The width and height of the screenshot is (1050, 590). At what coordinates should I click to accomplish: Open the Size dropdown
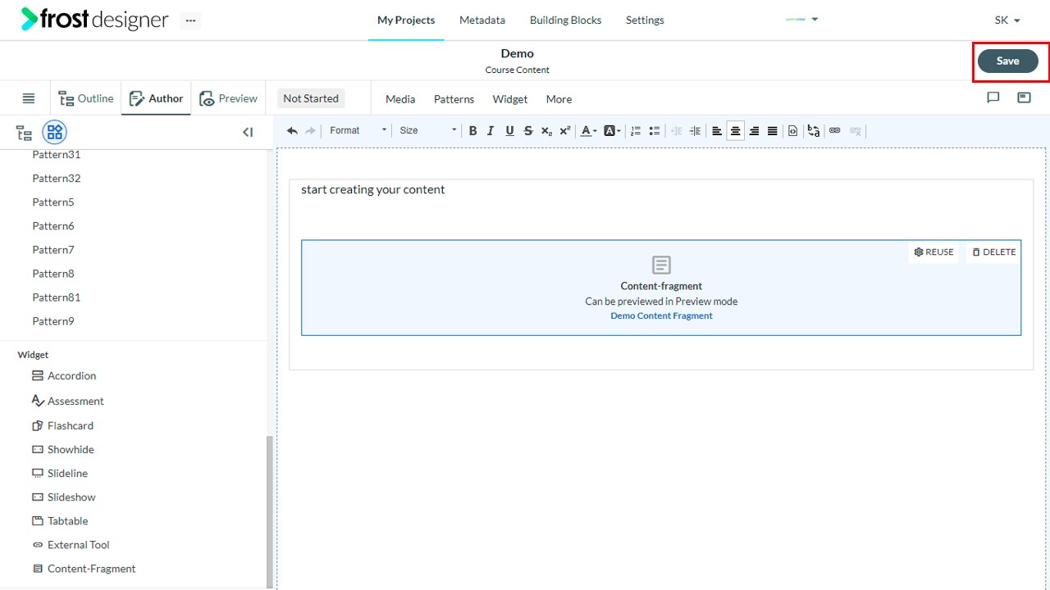pyautogui.click(x=427, y=130)
